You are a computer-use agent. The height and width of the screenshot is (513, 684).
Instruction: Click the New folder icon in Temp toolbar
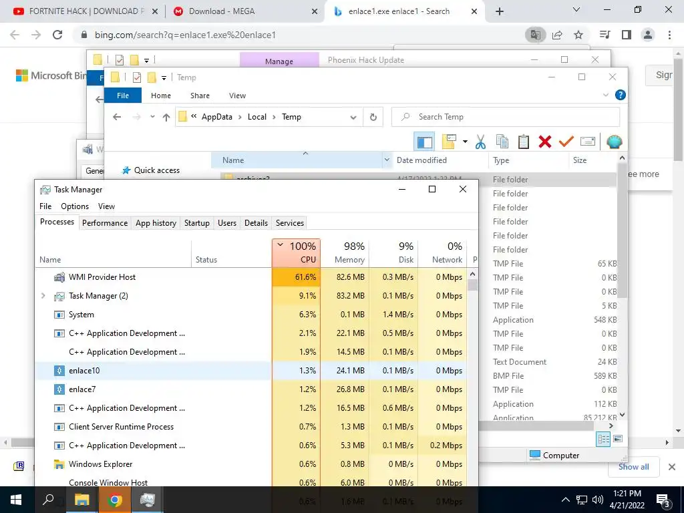click(x=449, y=142)
